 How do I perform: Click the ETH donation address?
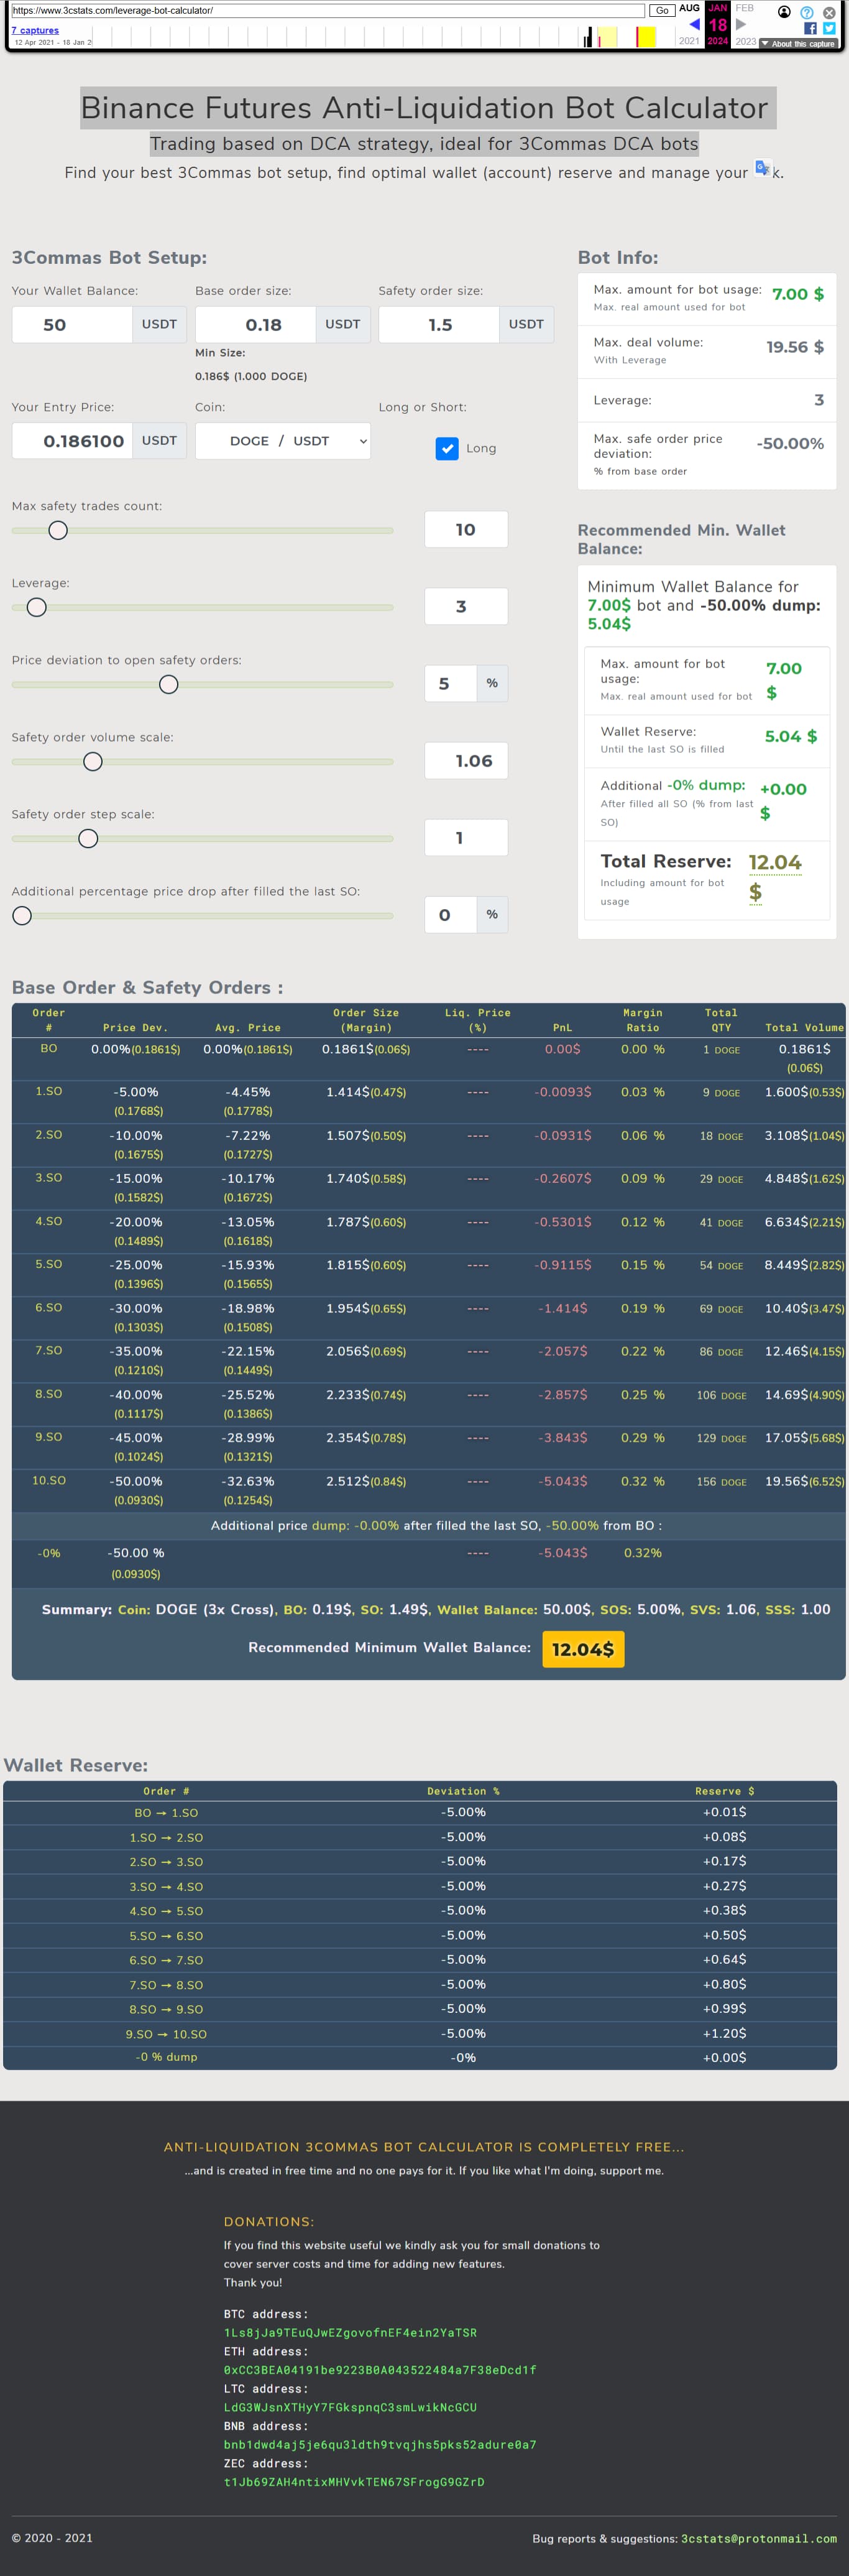(x=380, y=2370)
